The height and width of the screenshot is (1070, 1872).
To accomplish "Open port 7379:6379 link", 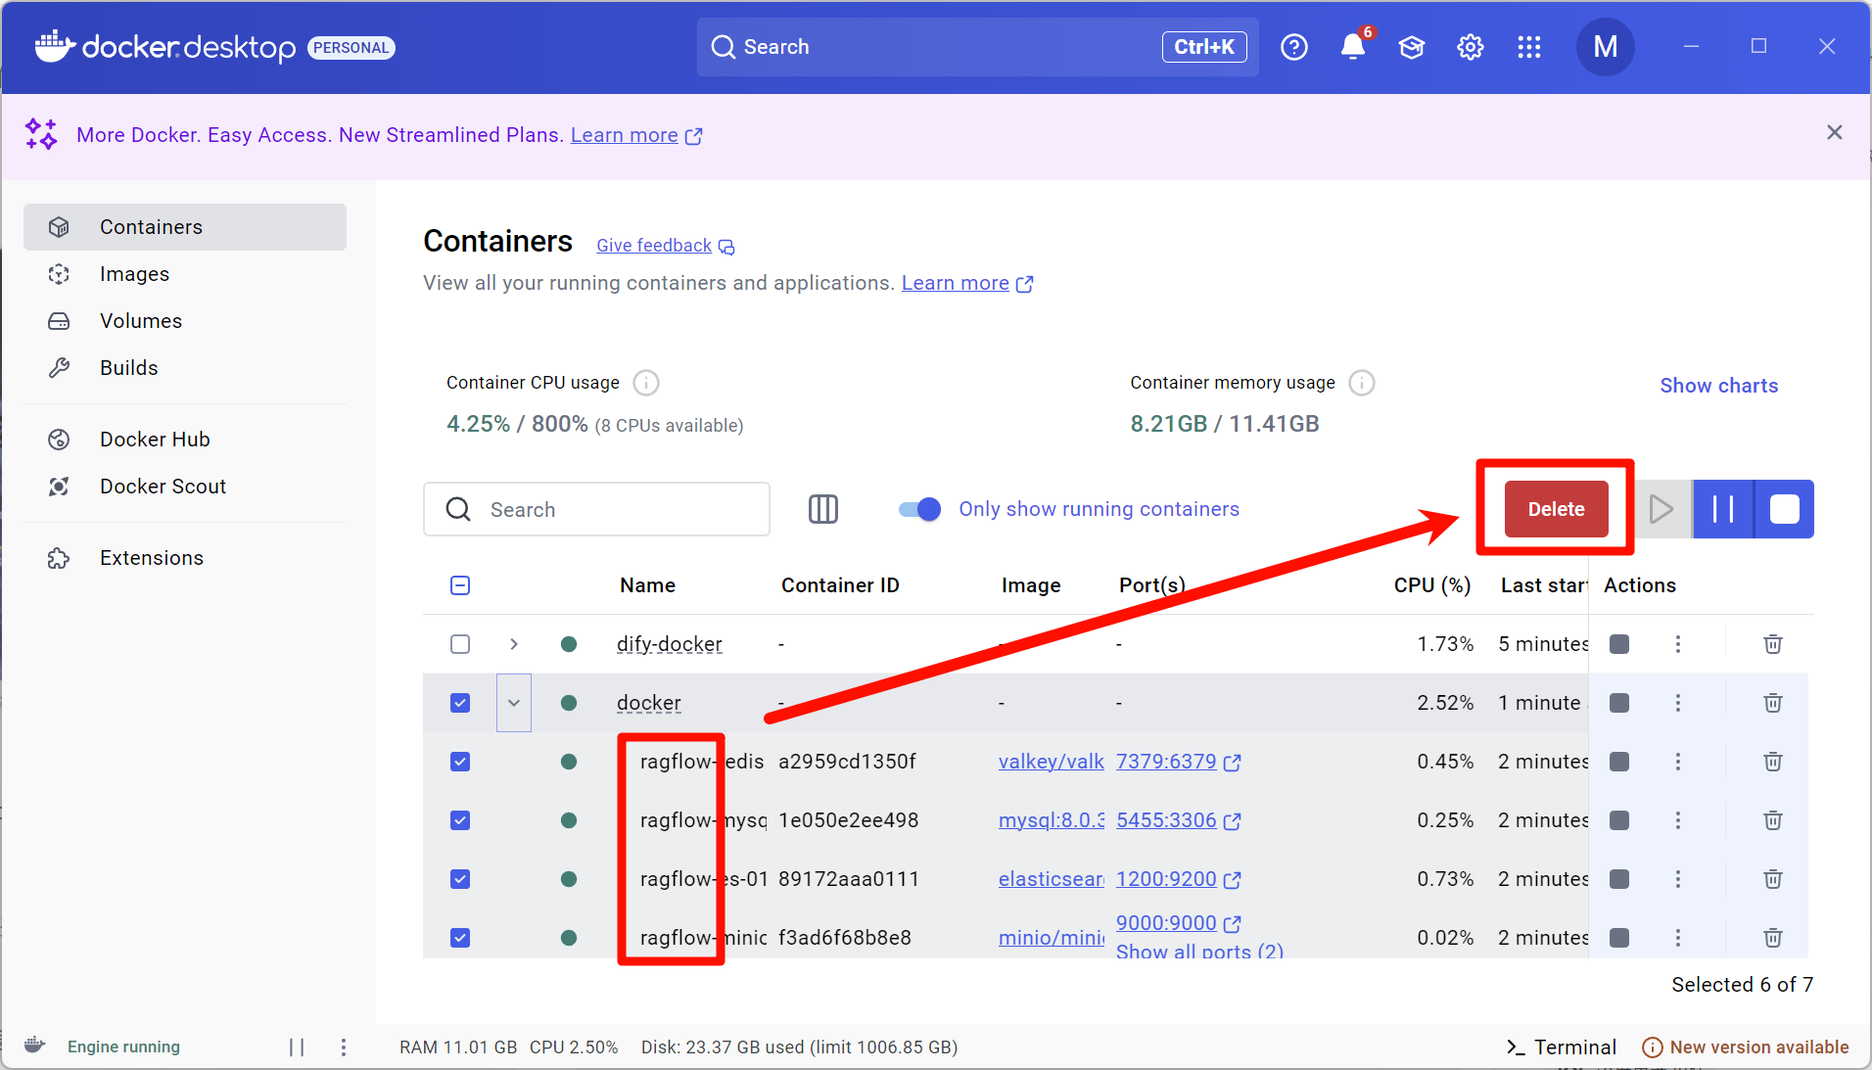I will pyautogui.click(x=1179, y=762).
